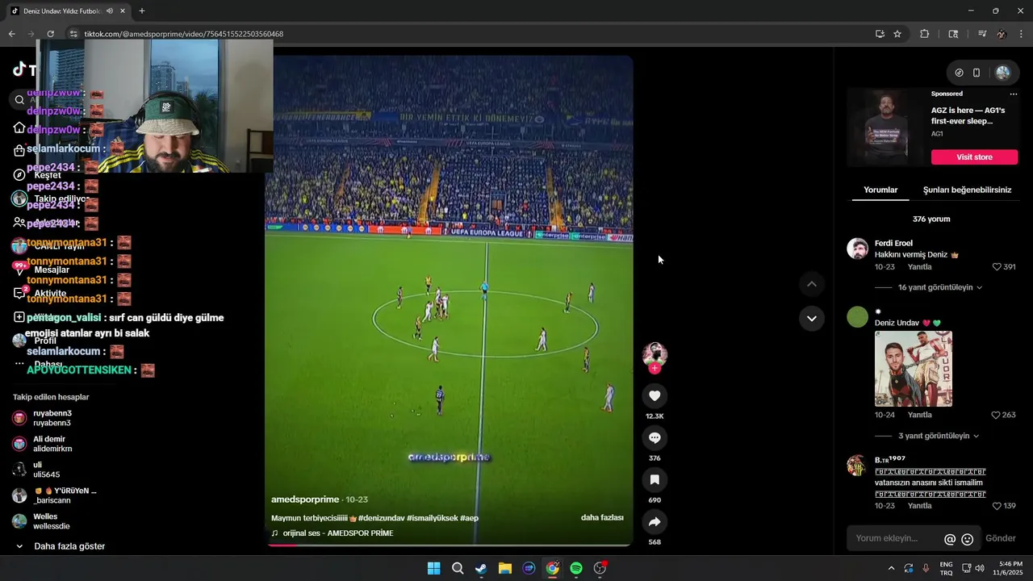Screen dimensions: 1033x581
Task: Open Ferdi Eroel's profile name
Action: click(x=893, y=243)
